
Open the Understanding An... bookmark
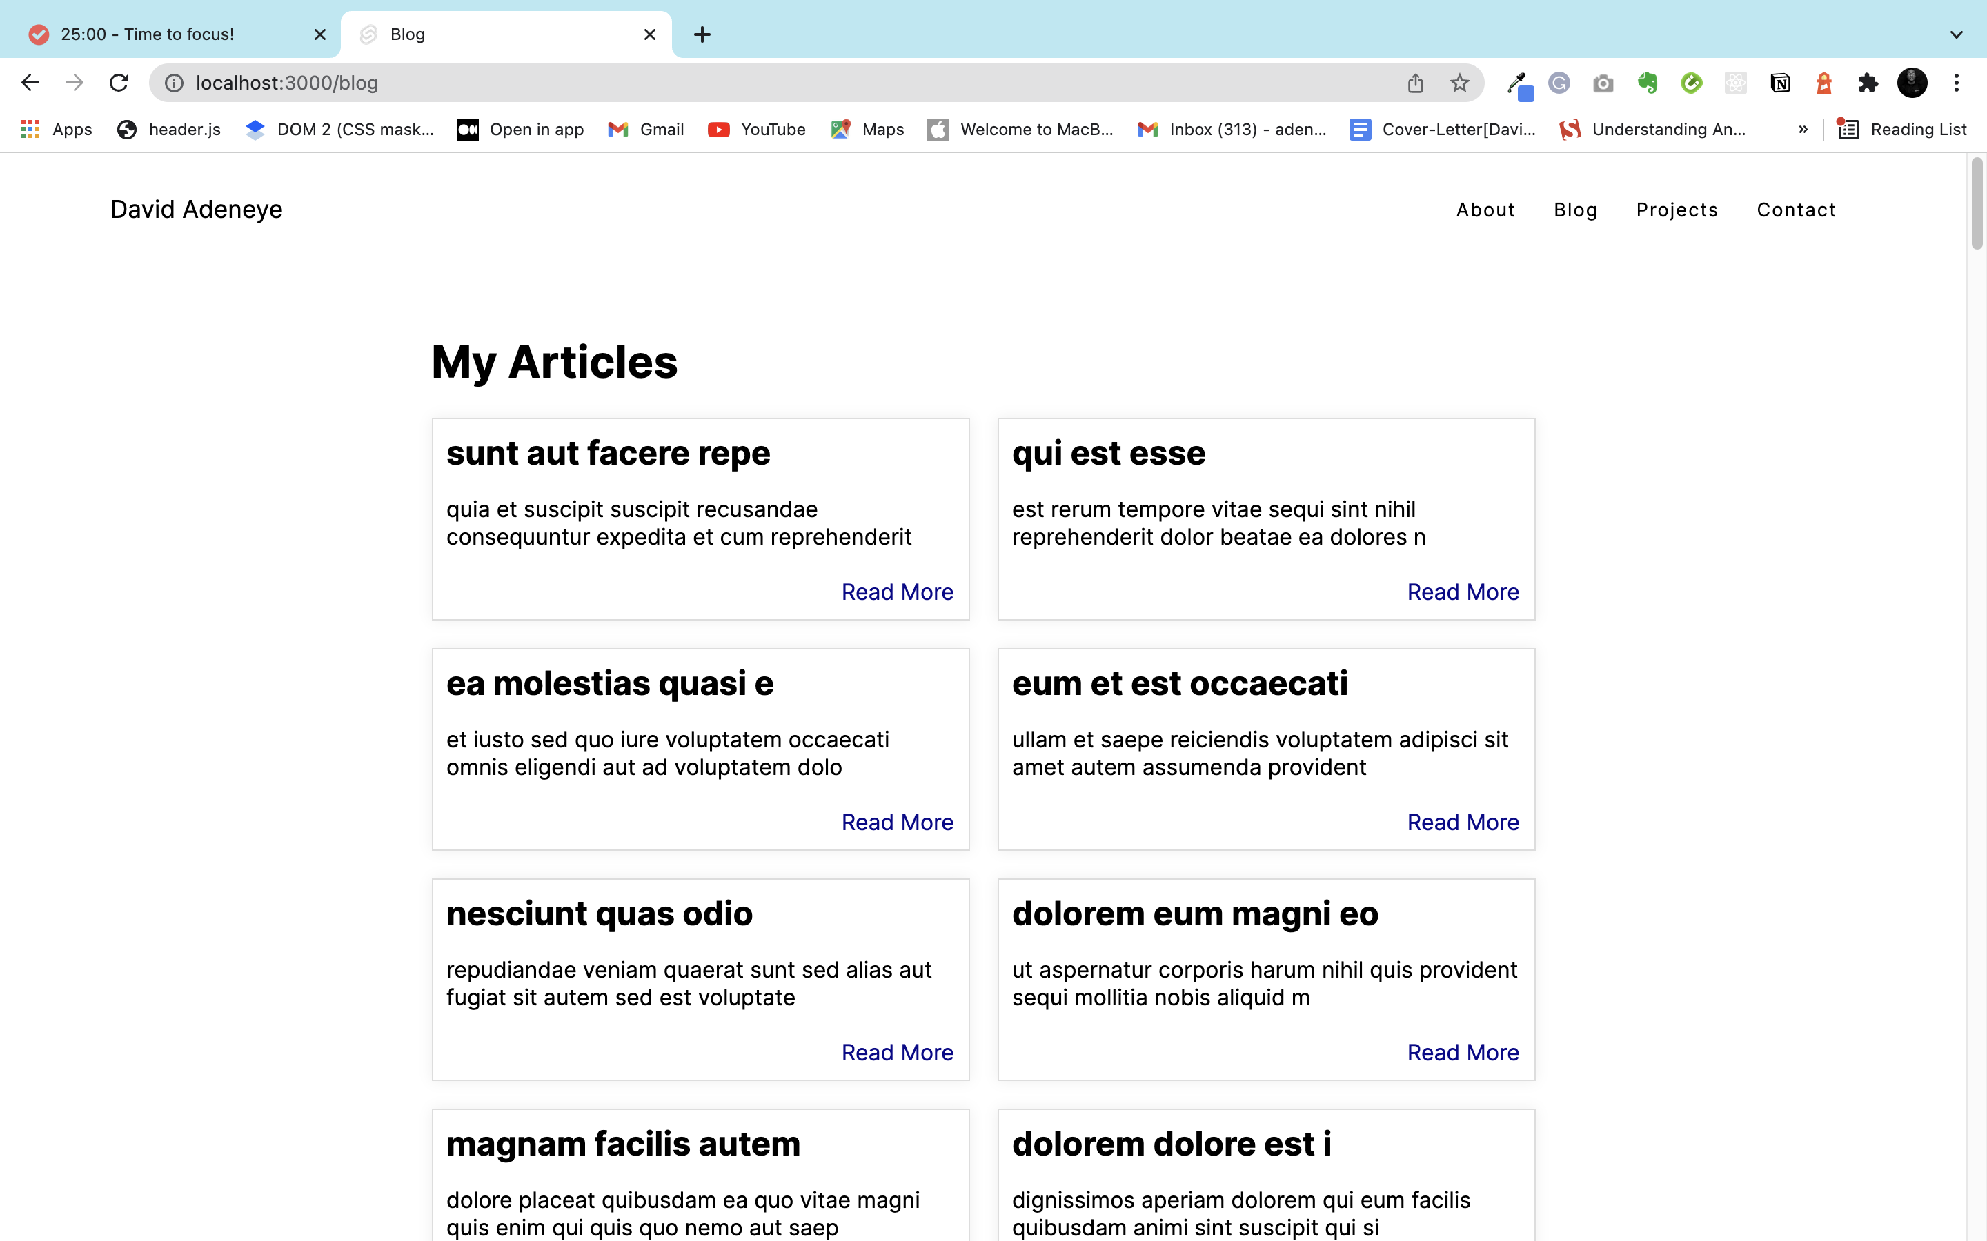point(1653,130)
